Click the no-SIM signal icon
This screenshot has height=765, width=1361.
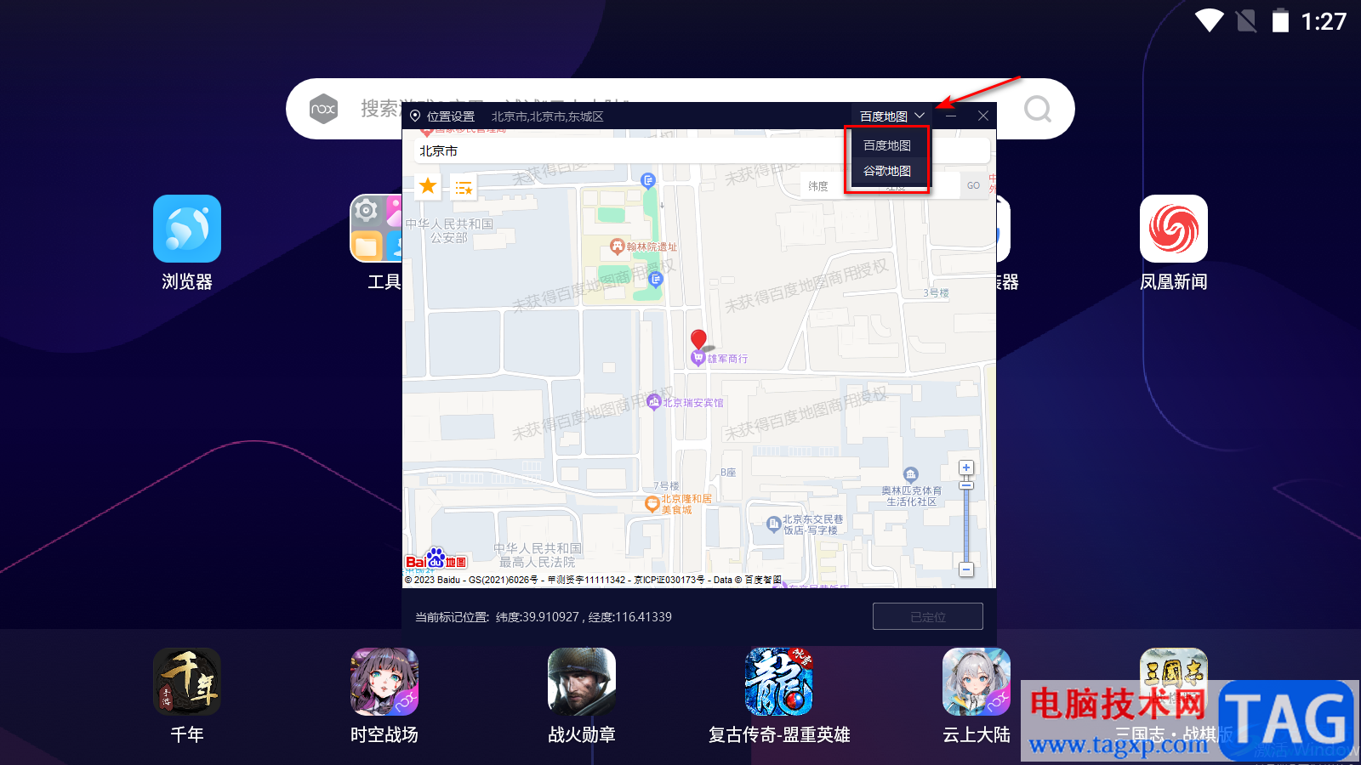(1246, 20)
